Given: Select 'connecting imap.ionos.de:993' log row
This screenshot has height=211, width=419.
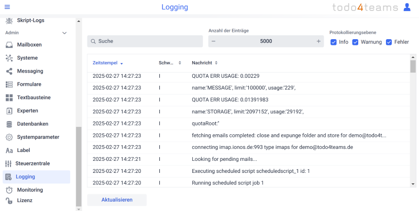Looking at the screenshot, I should click(248, 147).
